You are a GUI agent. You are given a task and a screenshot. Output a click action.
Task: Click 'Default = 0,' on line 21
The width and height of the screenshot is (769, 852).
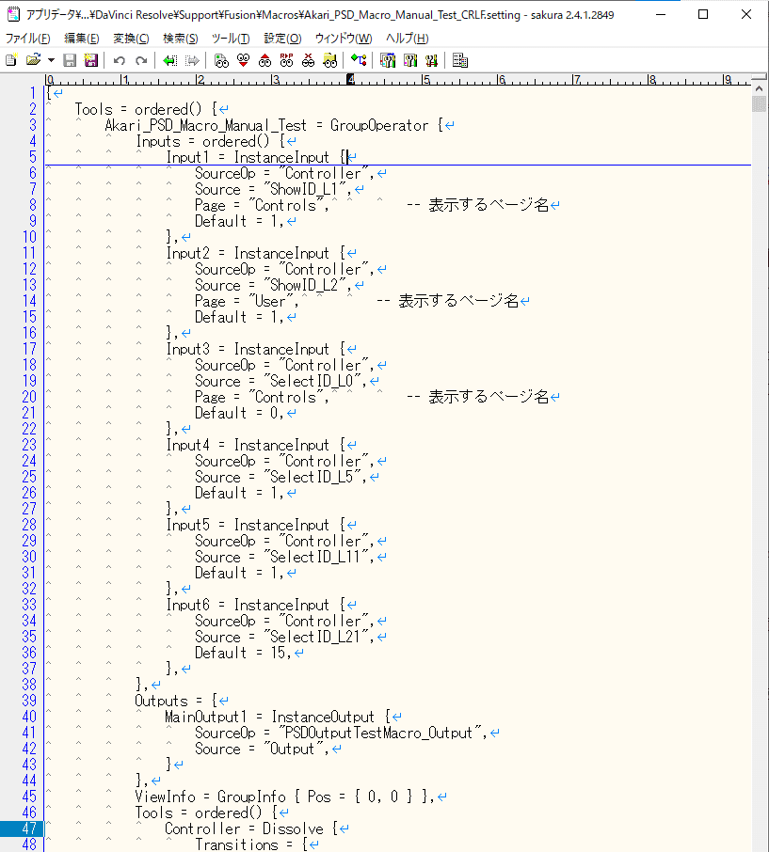[239, 413]
